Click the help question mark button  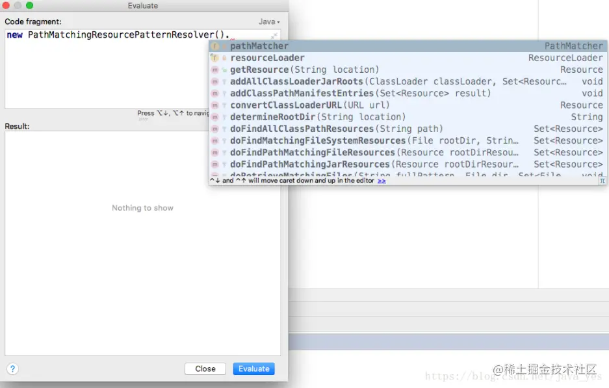(12, 369)
